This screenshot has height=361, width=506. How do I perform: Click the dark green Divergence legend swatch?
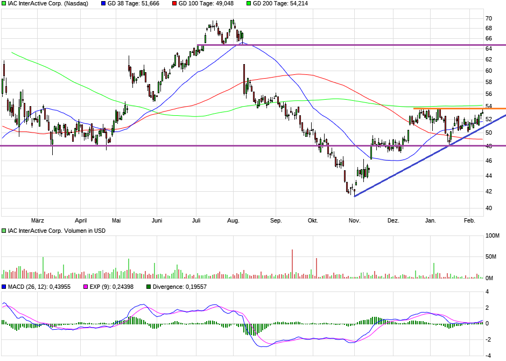(x=149, y=287)
